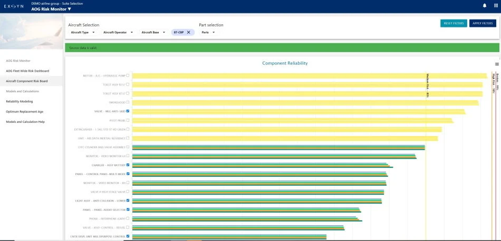Open Models and Calculation Help
The image size is (501, 241).
(25, 122)
